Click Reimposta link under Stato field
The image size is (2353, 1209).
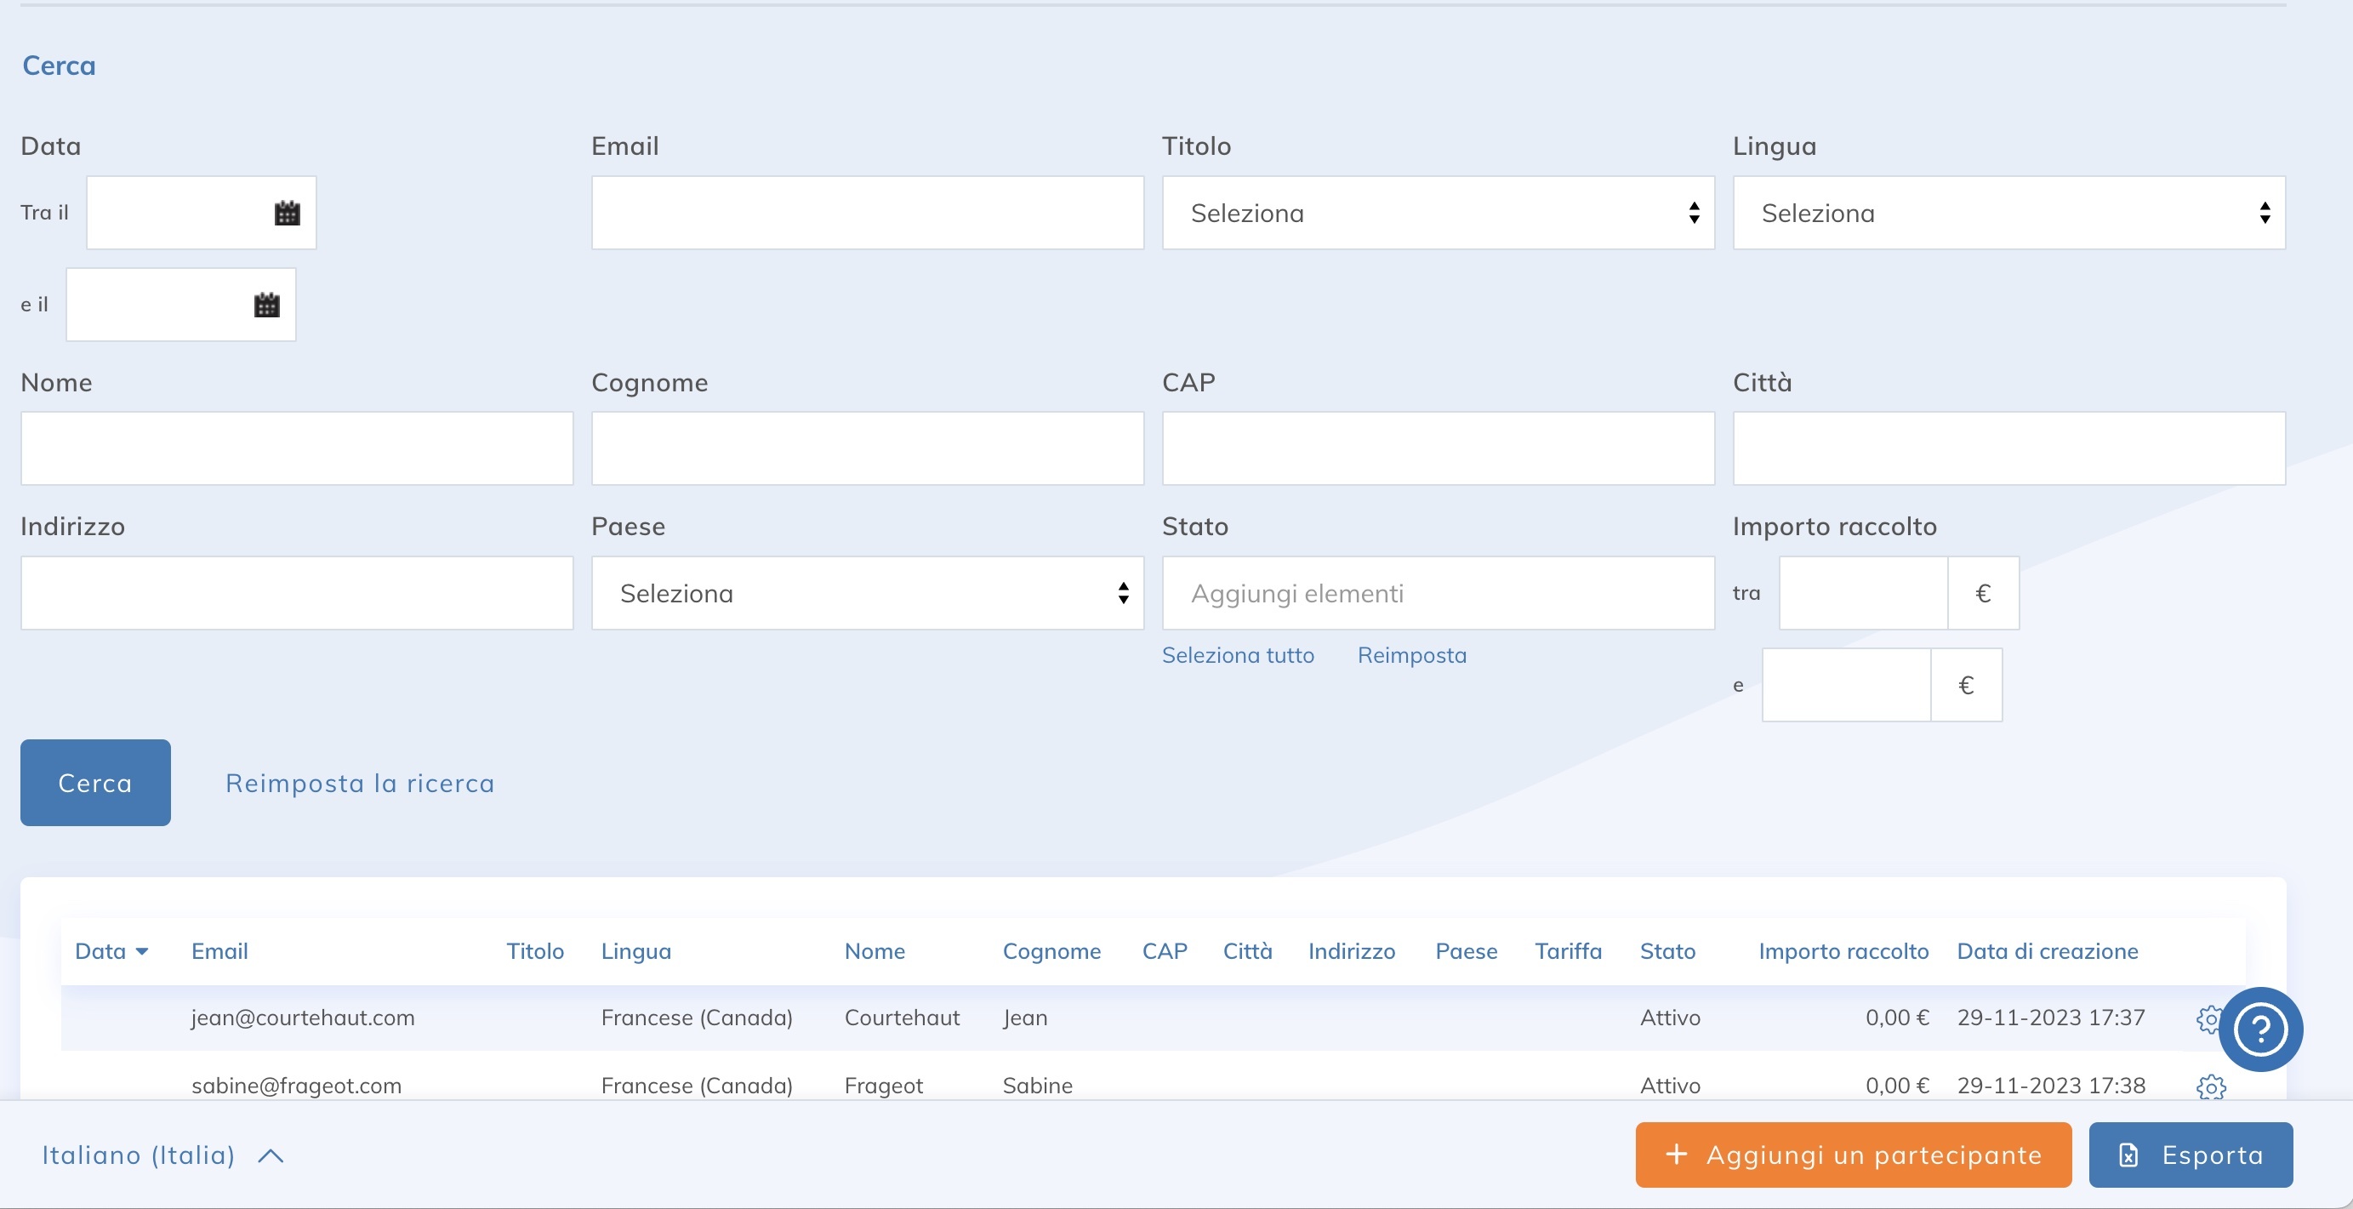pyautogui.click(x=1411, y=655)
